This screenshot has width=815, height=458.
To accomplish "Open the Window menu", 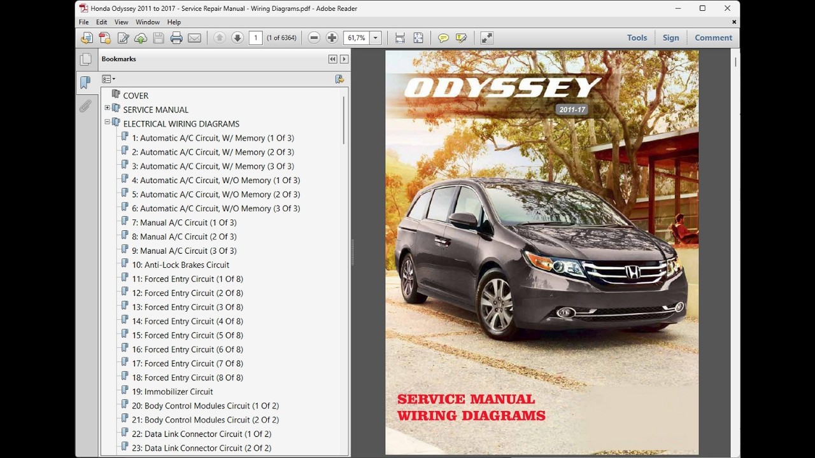I will pyautogui.click(x=148, y=22).
